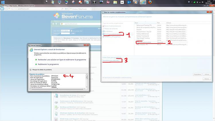
Task: Sort list by État column header
Action: tap(161, 23)
